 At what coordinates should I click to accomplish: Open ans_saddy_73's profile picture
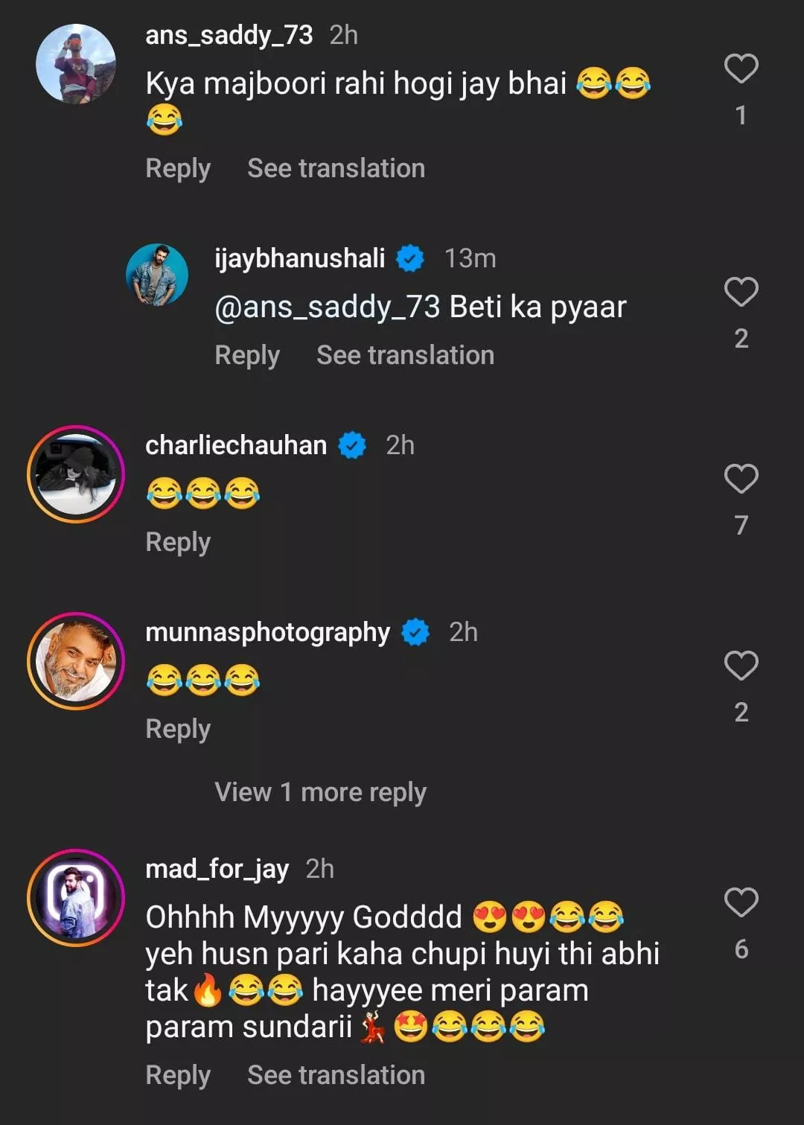click(x=76, y=64)
